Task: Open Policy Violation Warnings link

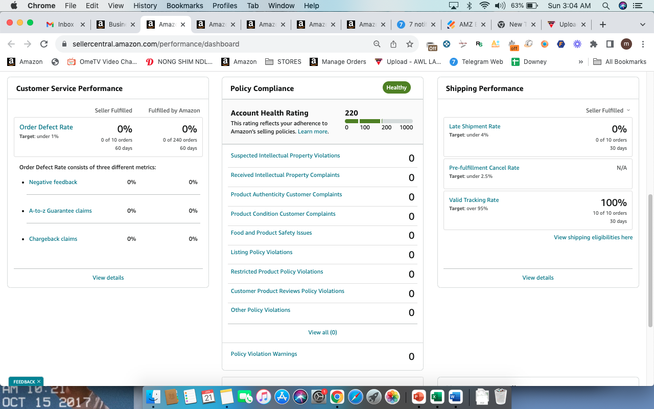Action: click(x=264, y=354)
